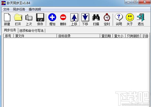
Task: Open a file using the 打开 folder icon
Action: (18, 19)
